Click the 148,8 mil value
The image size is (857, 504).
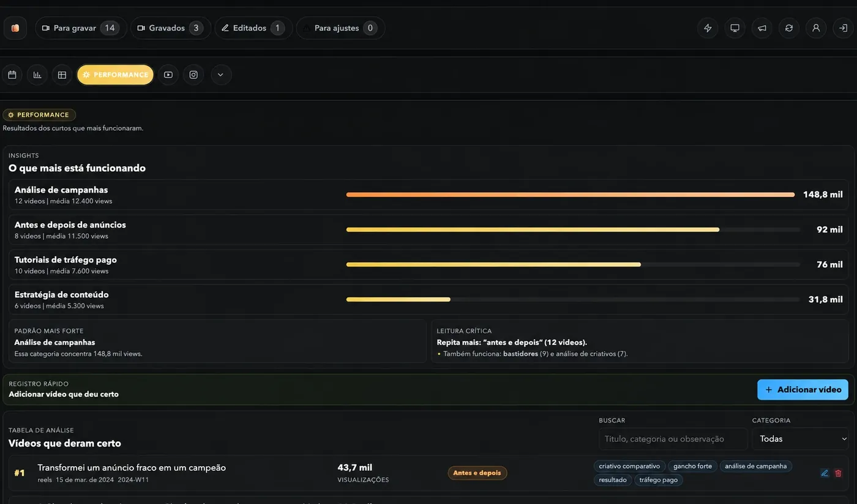pos(823,195)
